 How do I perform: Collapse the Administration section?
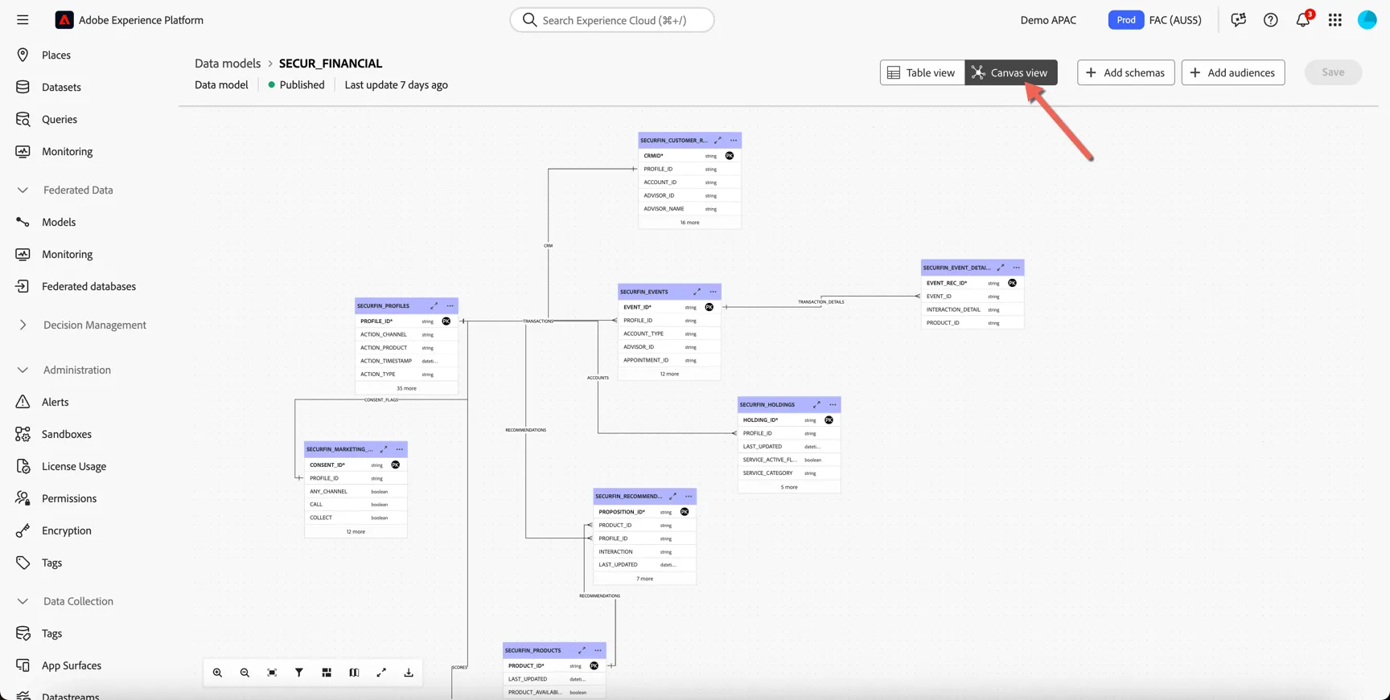[x=23, y=370]
